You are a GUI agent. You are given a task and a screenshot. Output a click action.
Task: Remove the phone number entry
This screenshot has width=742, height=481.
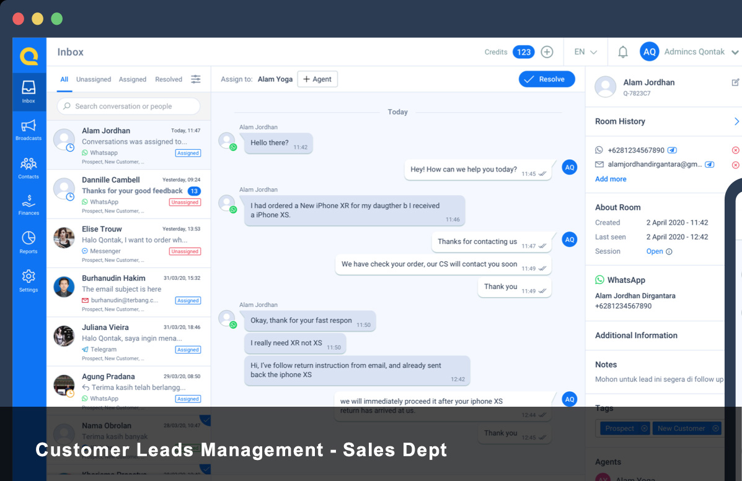[x=735, y=150]
